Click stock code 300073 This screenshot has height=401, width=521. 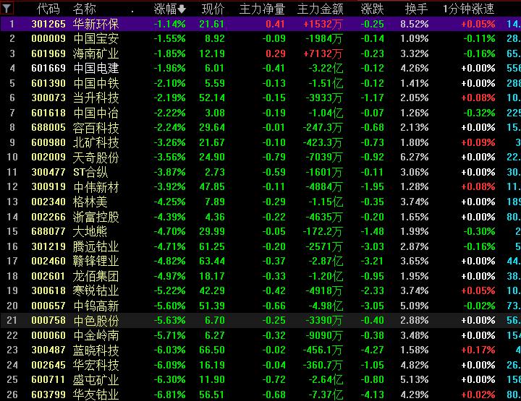[48, 98]
